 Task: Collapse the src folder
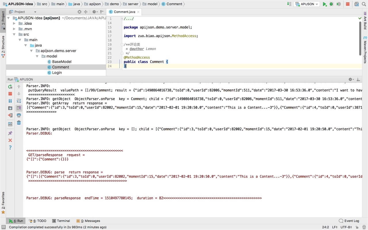click(x=14, y=34)
